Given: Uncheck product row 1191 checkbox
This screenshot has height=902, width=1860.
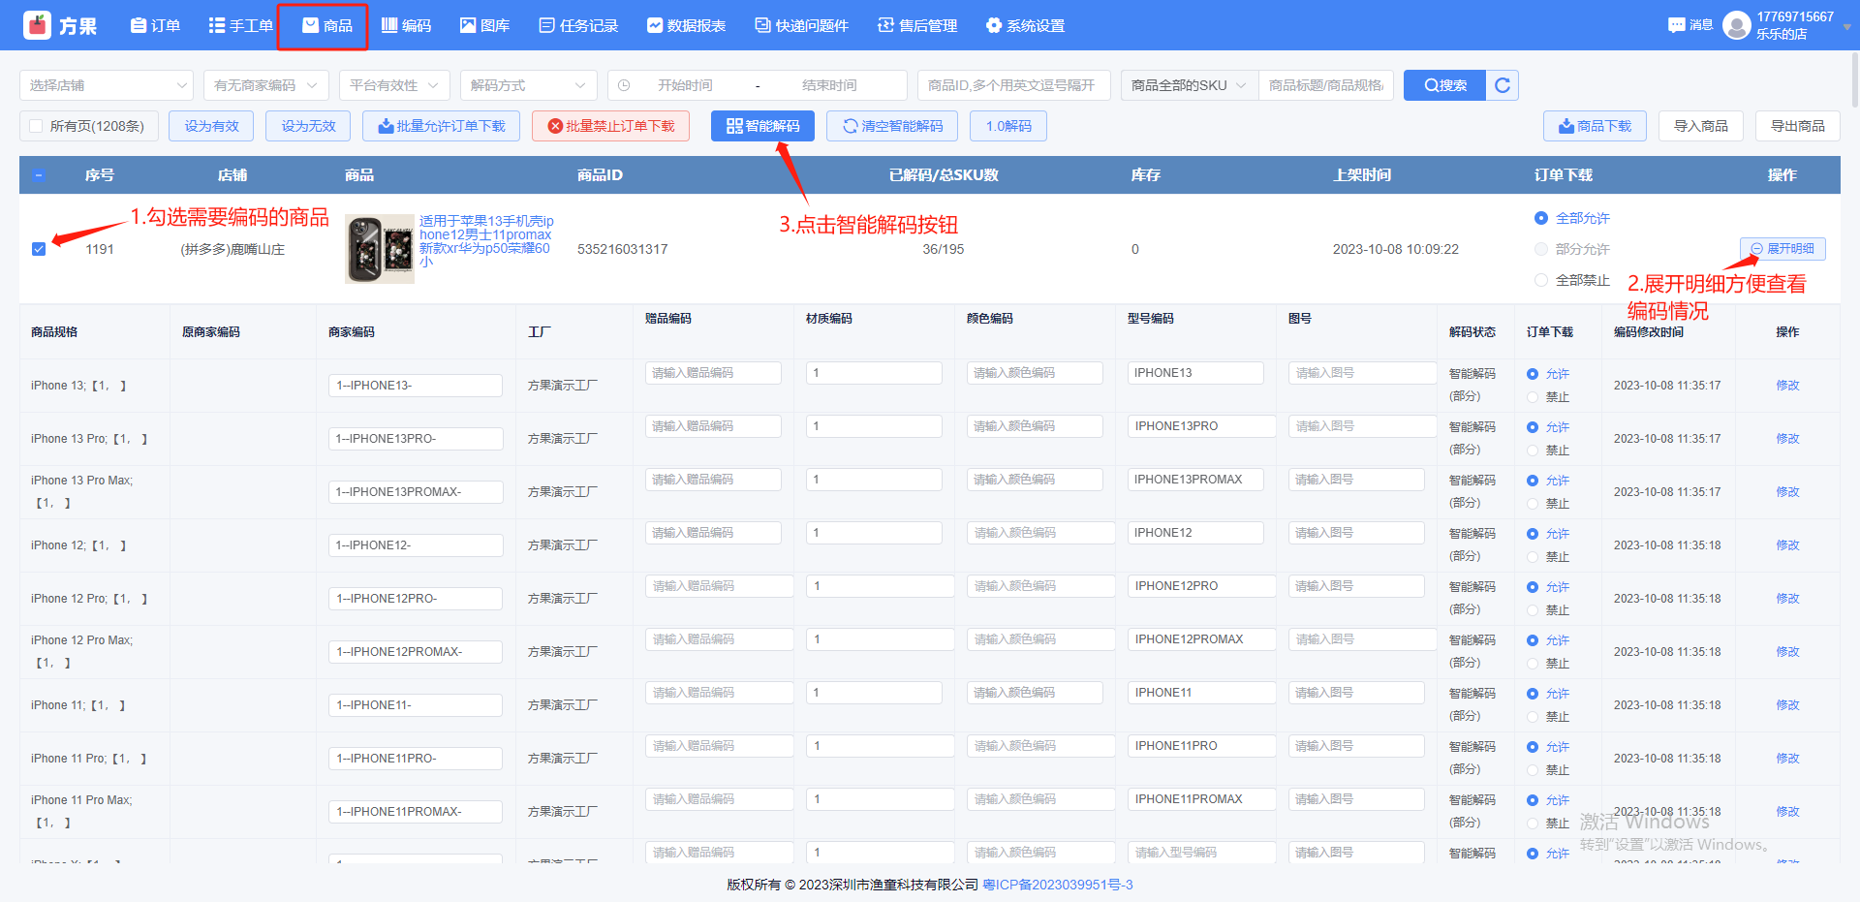Looking at the screenshot, I should pos(39,249).
